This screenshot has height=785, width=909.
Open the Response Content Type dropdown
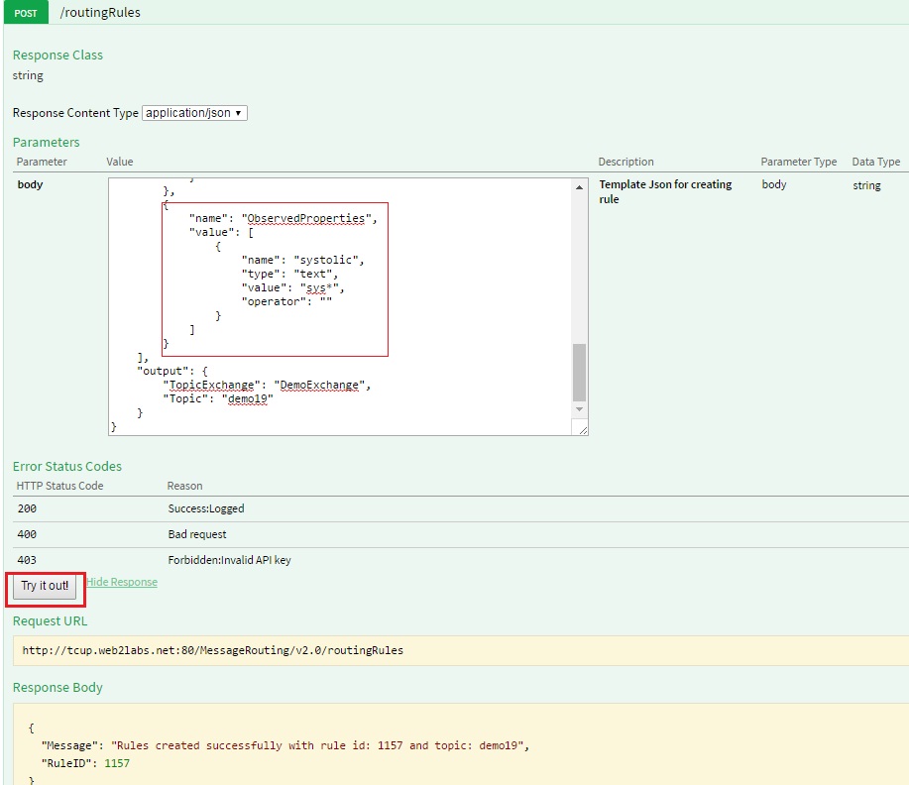194,112
